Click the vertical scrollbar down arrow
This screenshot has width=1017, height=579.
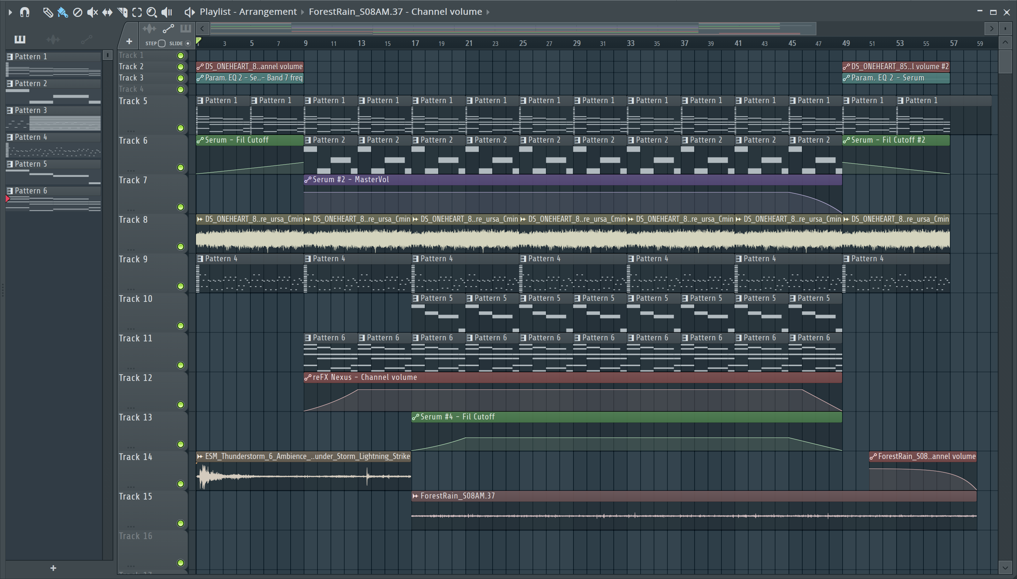coord(1005,567)
